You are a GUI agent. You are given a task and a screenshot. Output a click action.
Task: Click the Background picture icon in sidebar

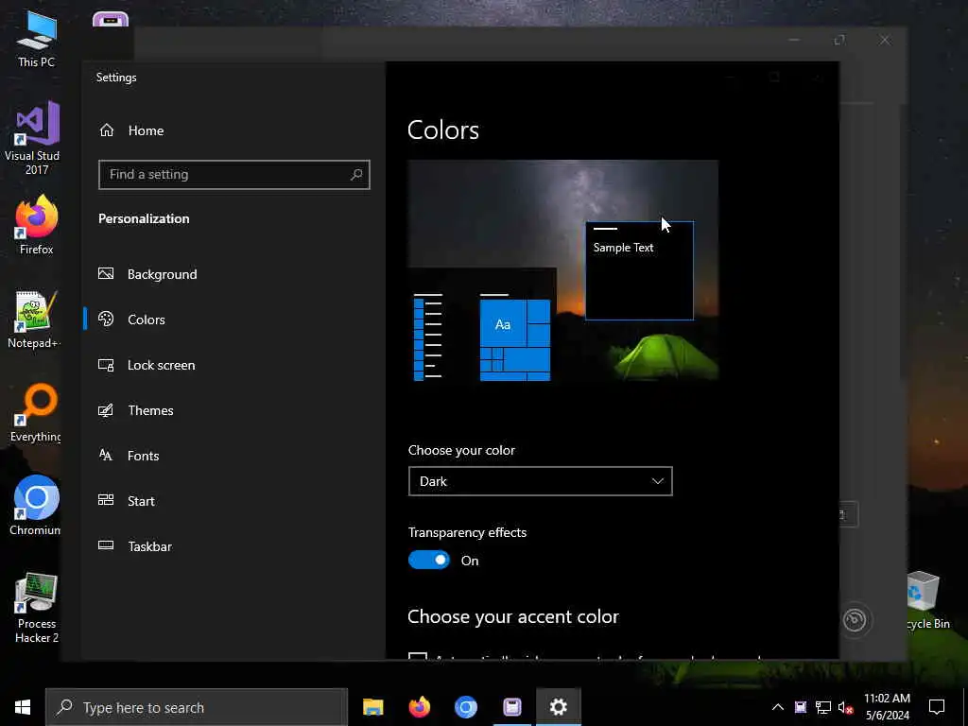click(106, 273)
